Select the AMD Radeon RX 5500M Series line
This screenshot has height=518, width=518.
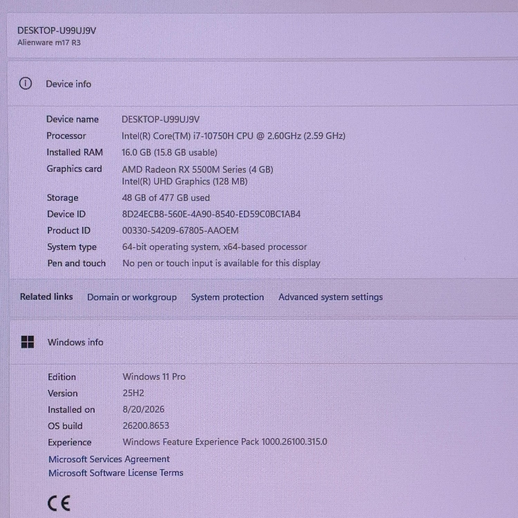point(198,170)
